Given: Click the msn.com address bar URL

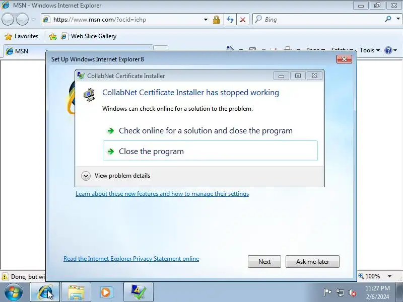Looking at the screenshot, I should click(99, 20).
